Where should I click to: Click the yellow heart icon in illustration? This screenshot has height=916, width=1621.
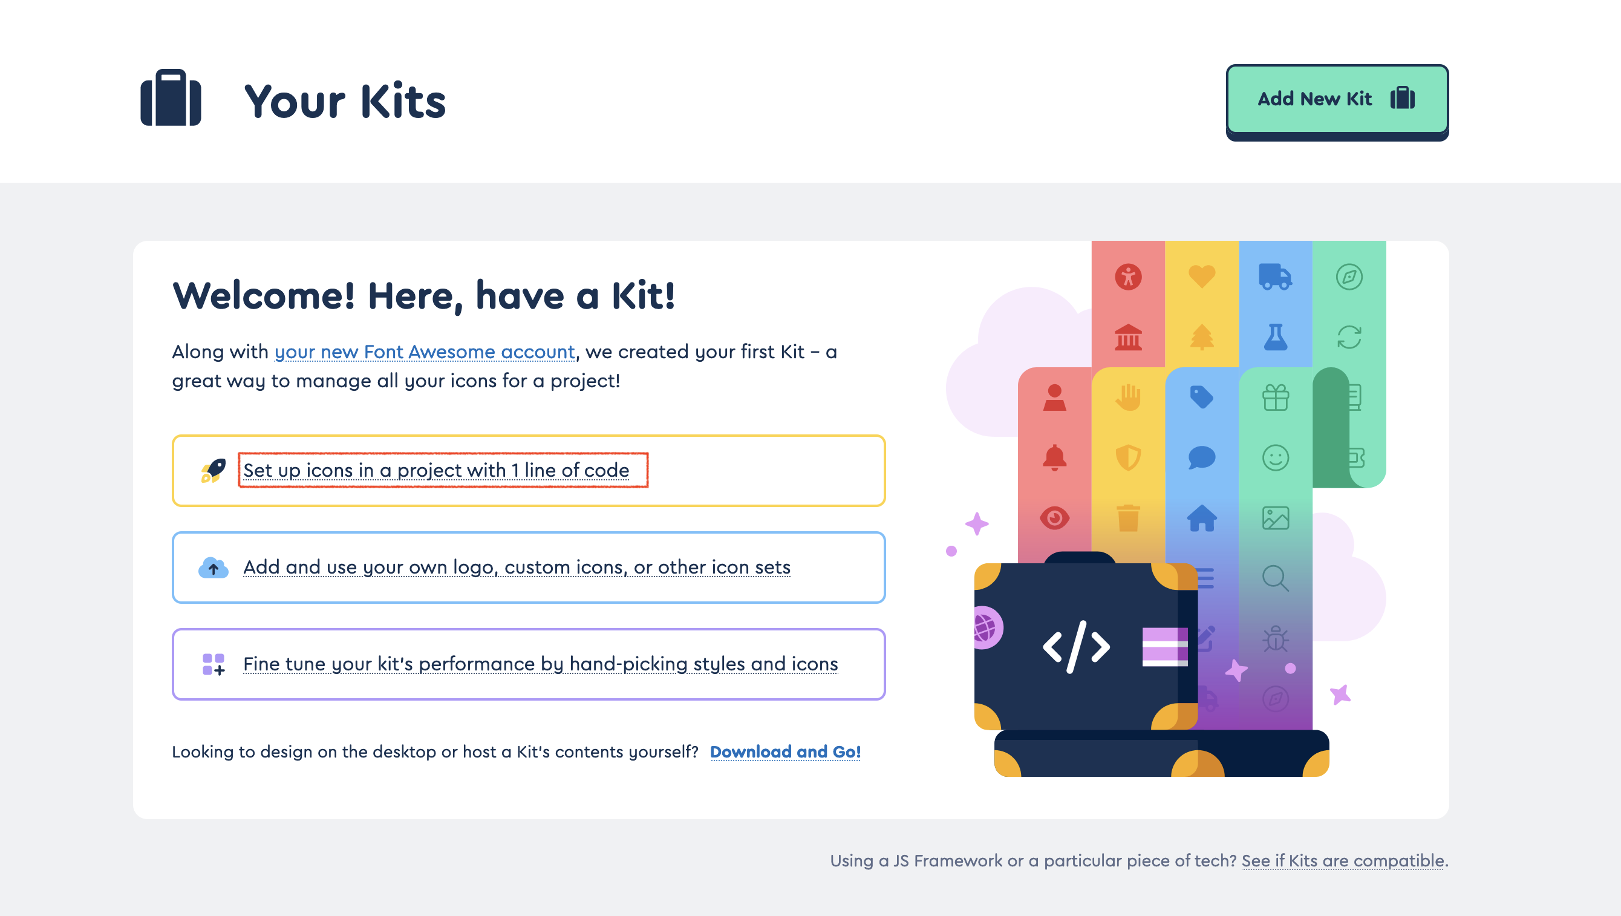(x=1202, y=276)
